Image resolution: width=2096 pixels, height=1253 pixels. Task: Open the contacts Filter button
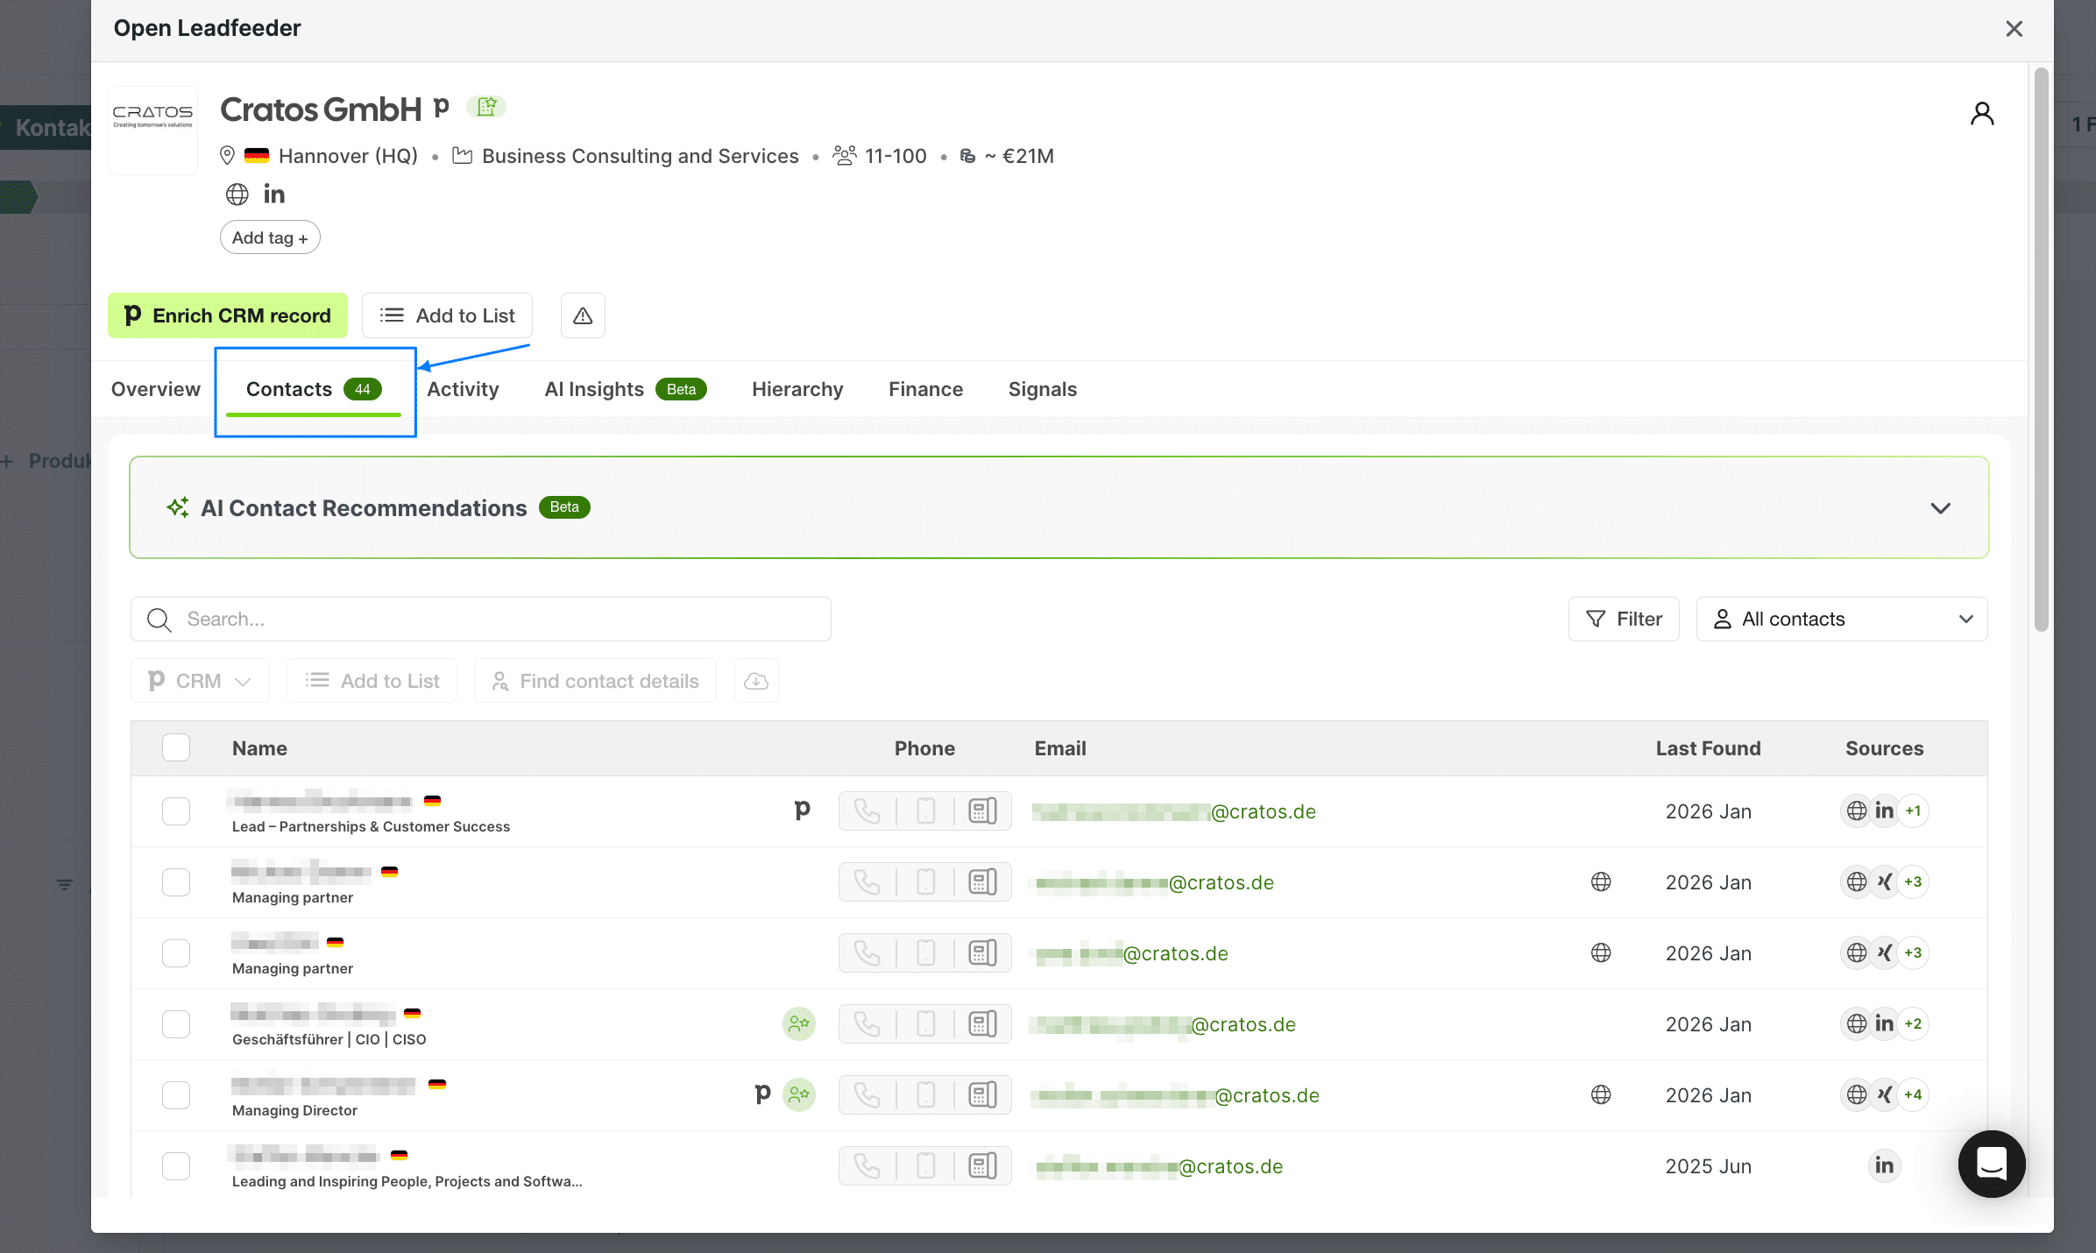pyautogui.click(x=1624, y=619)
